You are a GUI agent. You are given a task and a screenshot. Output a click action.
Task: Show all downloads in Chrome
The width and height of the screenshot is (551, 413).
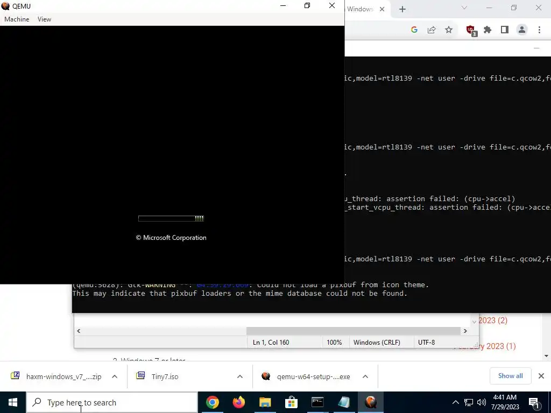[510, 376]
